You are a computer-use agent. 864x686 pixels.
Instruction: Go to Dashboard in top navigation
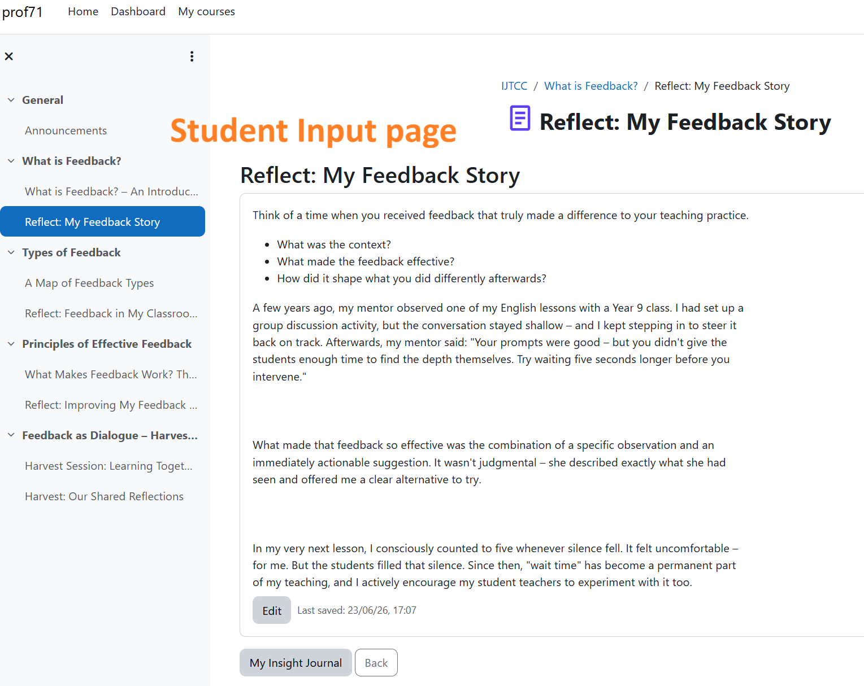(x=138, y=12)
